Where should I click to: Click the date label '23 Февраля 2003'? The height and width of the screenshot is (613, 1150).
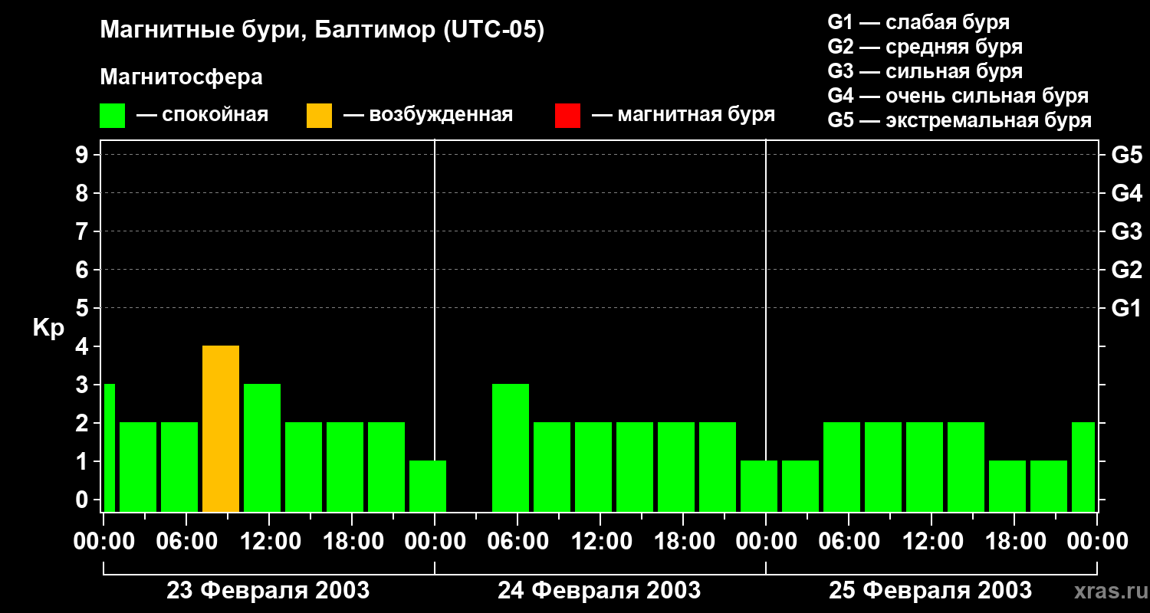268,591
